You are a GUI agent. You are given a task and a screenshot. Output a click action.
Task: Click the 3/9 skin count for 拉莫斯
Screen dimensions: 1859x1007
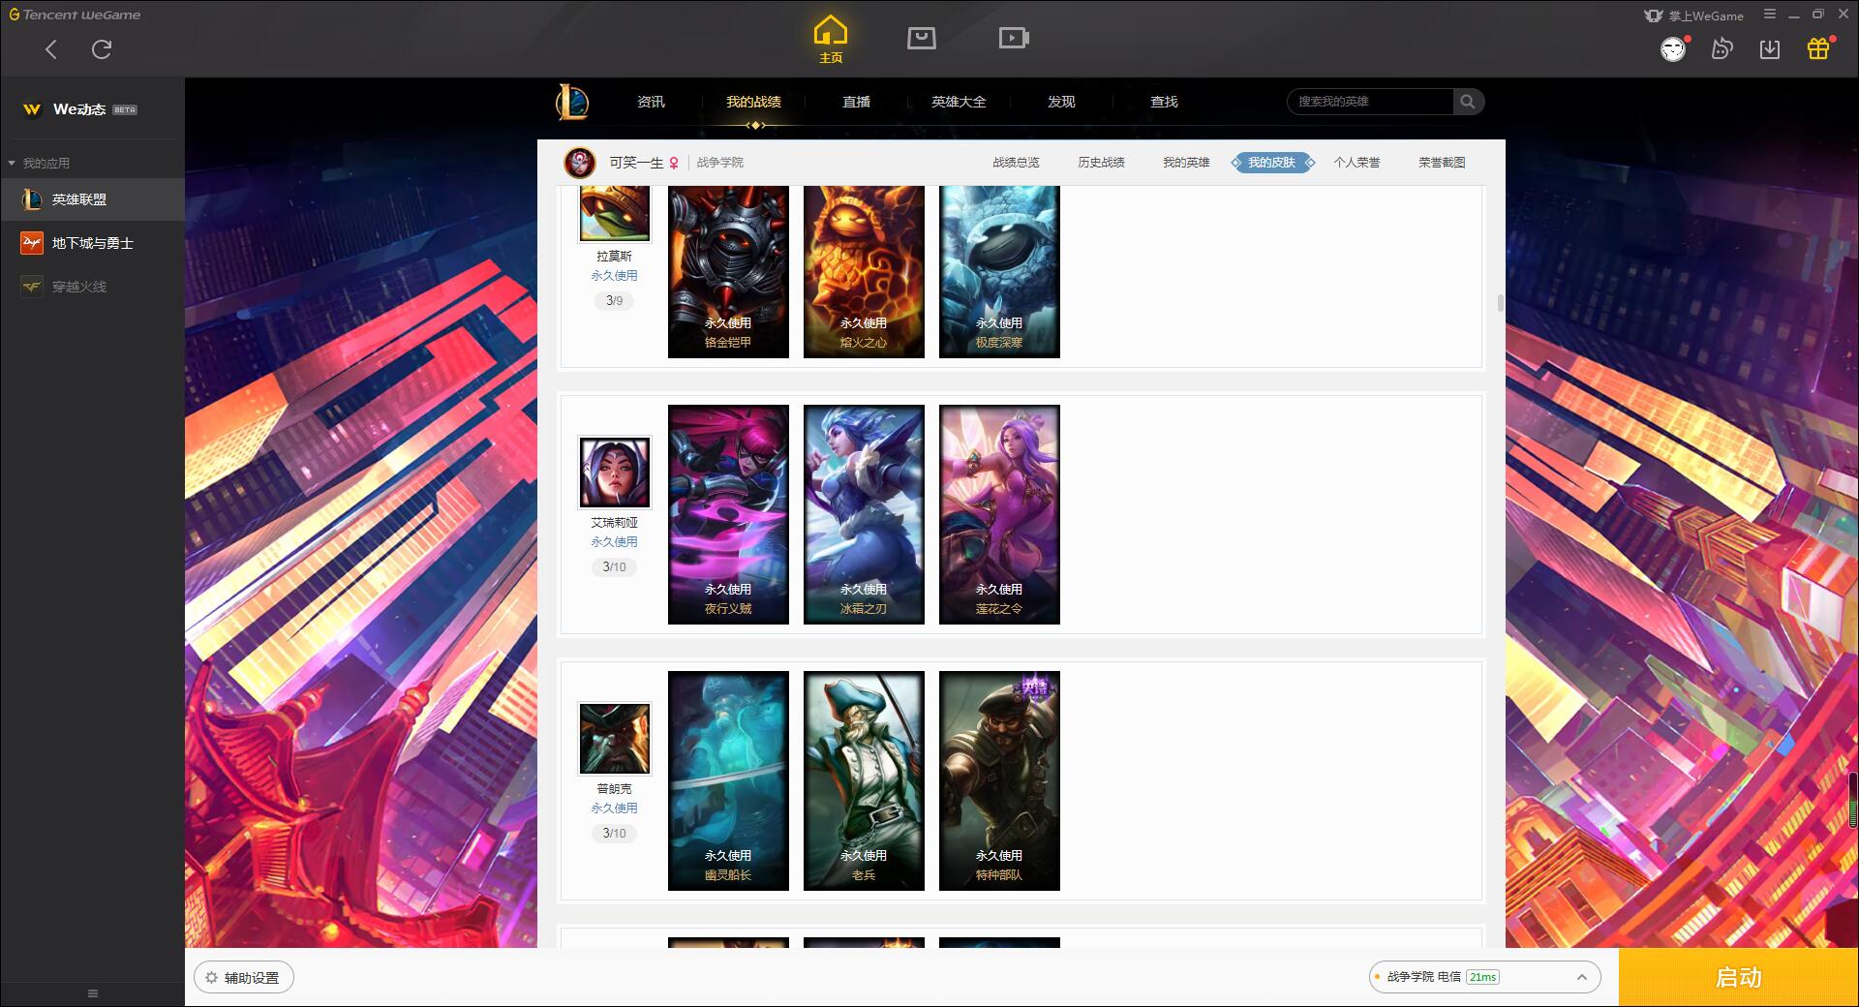tap(615, 301)
